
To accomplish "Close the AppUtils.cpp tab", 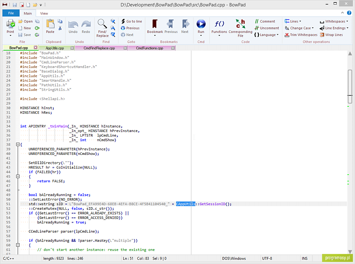I will (72, 48).
